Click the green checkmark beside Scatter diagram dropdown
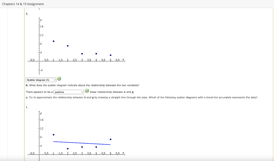274x161 pixels. [x=59, y=79]
